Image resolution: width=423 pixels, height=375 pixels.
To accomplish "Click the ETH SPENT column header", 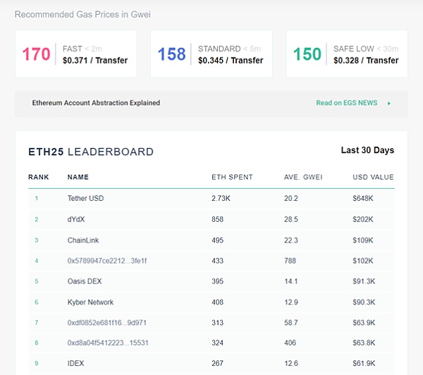I will 232,177.
